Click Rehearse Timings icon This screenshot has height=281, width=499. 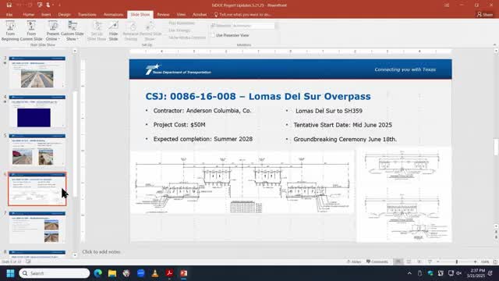click(130, 31)
